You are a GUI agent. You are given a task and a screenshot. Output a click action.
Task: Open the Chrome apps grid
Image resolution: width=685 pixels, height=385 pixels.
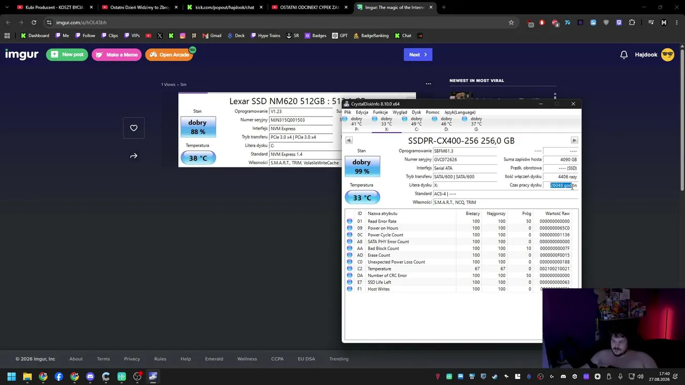point(7,36)
